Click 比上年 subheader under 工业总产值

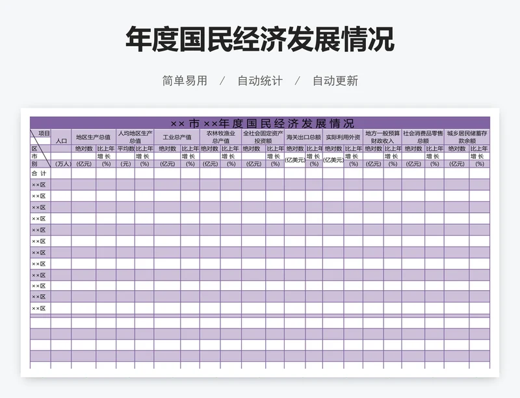pyautogui.click(x=190, y=149)
